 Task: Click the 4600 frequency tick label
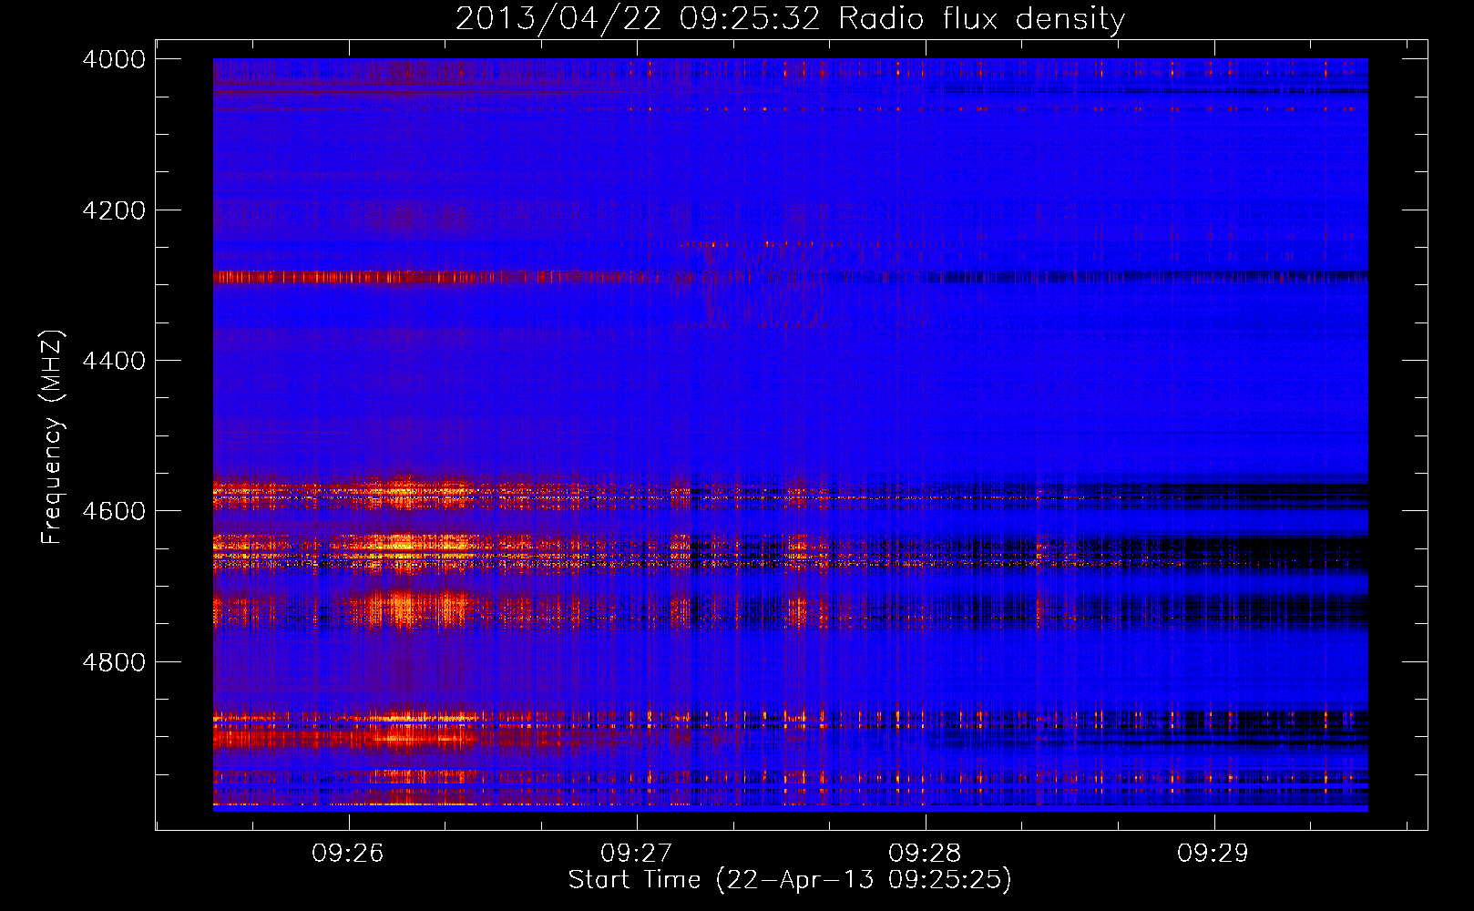coord(113,511)
